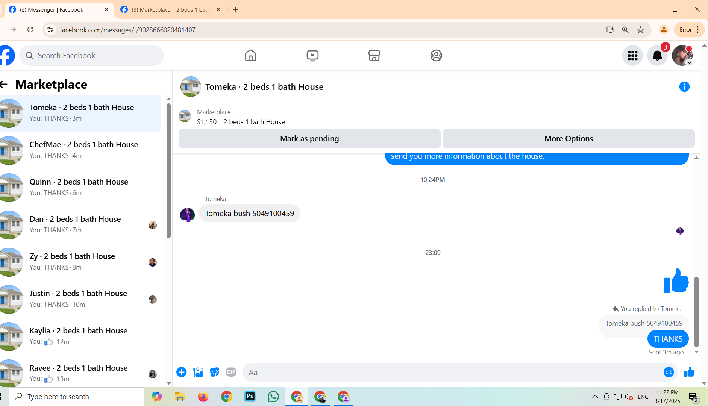708x406 pixels.
Task: Open the Marketplace storefront icon
Action: pyautogui.click(x=374, y=56)
